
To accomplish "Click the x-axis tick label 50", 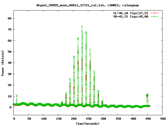I will pos(29,119).
